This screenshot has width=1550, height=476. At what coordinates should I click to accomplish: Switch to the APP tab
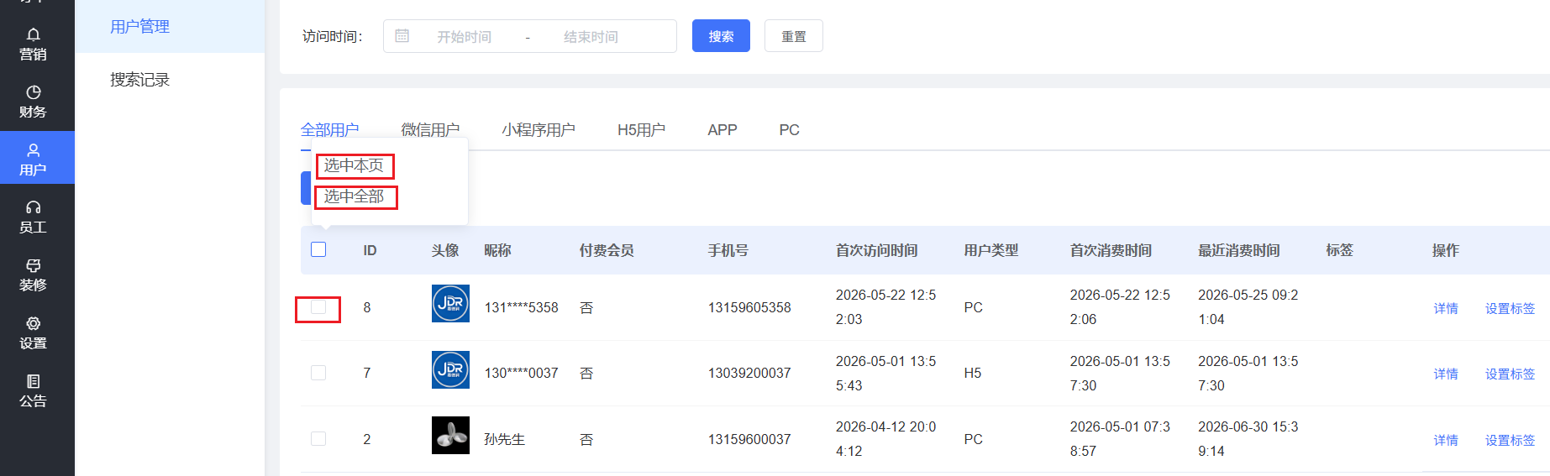[x=722, y=130]
